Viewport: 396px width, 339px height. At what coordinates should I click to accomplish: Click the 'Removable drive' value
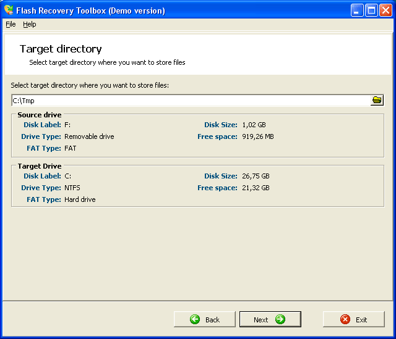point(89,136)
